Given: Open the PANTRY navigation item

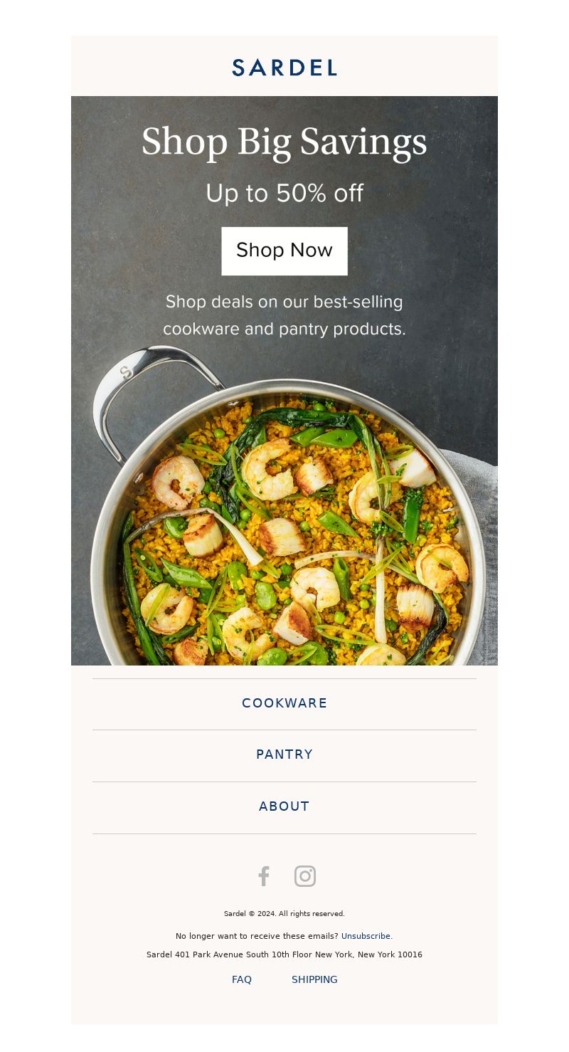Looking at the screenshot, I should click(x=284, y=754).
